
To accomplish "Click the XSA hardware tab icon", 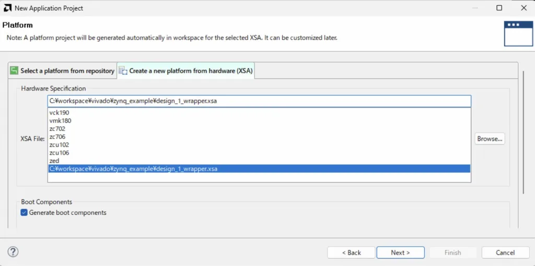I will pos(123,70).
